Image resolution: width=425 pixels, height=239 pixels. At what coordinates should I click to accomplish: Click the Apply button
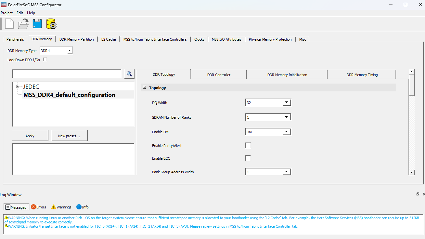pos(30,136)
